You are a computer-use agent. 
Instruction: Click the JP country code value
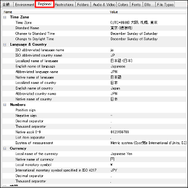click(x=113, y=56)
